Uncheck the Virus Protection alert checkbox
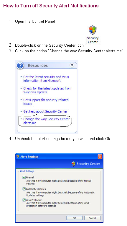 pos(24,200)
